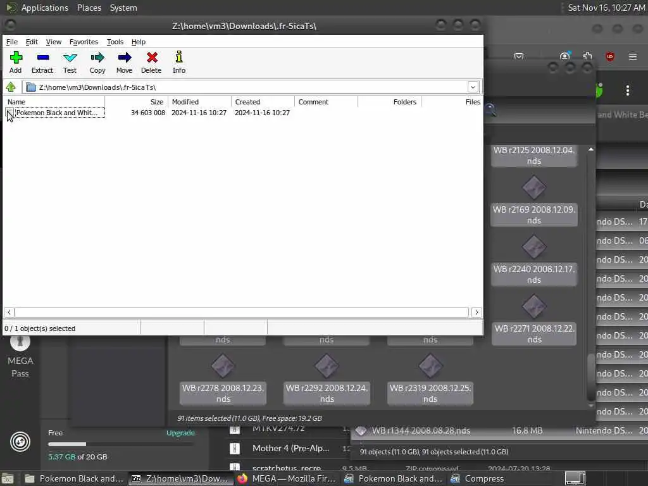
Task: Click the MEGA transfers circular icon
Action: 20,442
